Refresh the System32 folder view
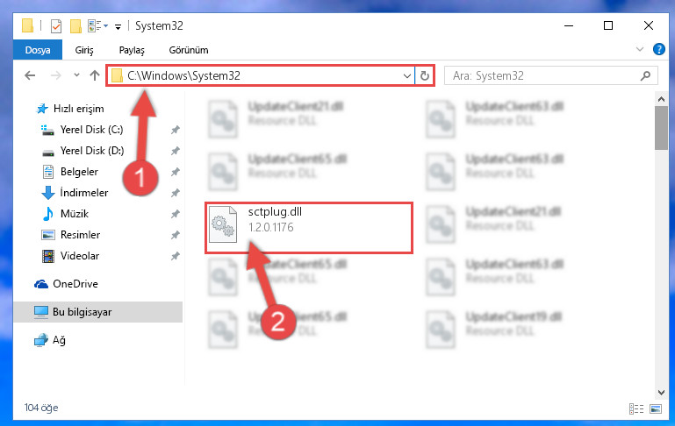The width and height of the screenshot is (675, 426). [425, 75]
